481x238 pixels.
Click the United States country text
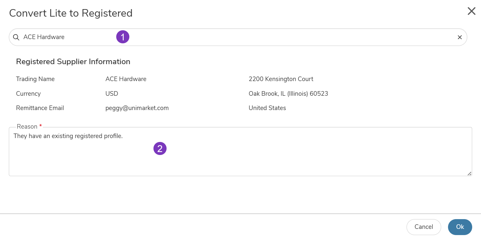267,108
